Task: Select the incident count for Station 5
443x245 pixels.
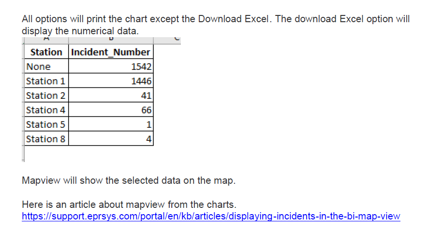Action: (x=111, y=124)
